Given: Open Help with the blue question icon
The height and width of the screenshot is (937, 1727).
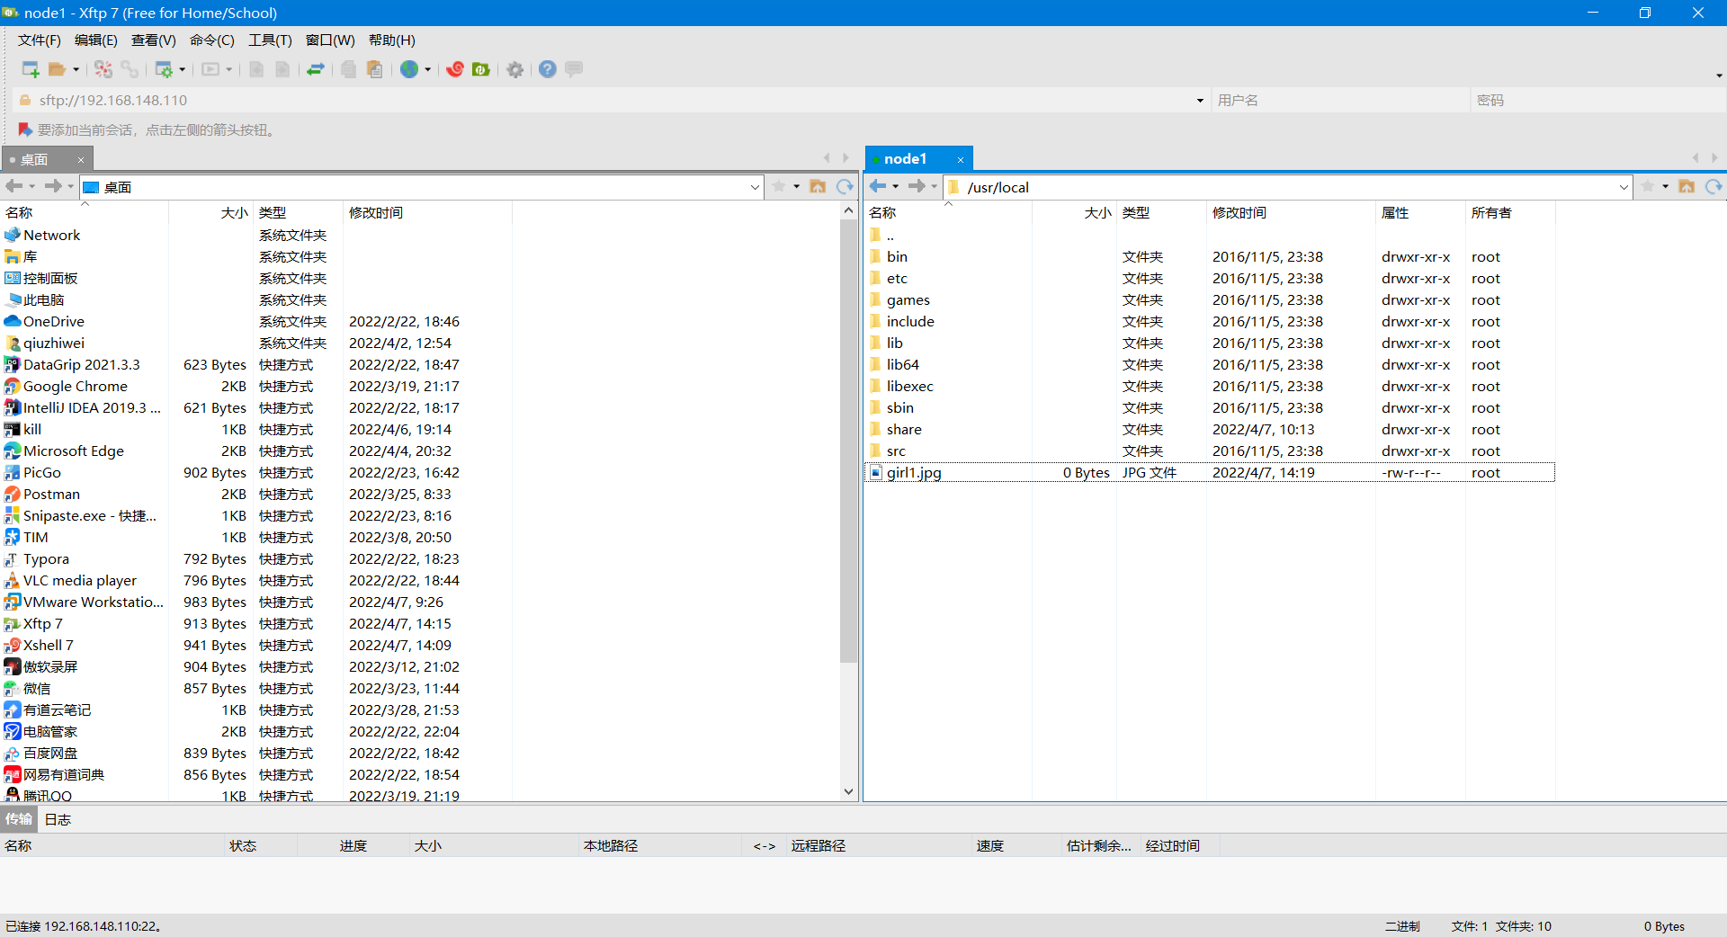Looking at the screenshot, I should pyautogui.click(x=548, y=69).
